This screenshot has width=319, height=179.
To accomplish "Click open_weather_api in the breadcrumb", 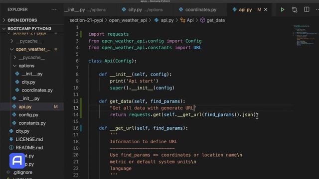I will coord(128,20).
